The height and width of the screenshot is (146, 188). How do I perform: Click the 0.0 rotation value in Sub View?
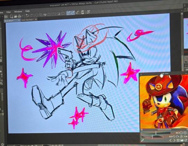(x=171, y=137)
